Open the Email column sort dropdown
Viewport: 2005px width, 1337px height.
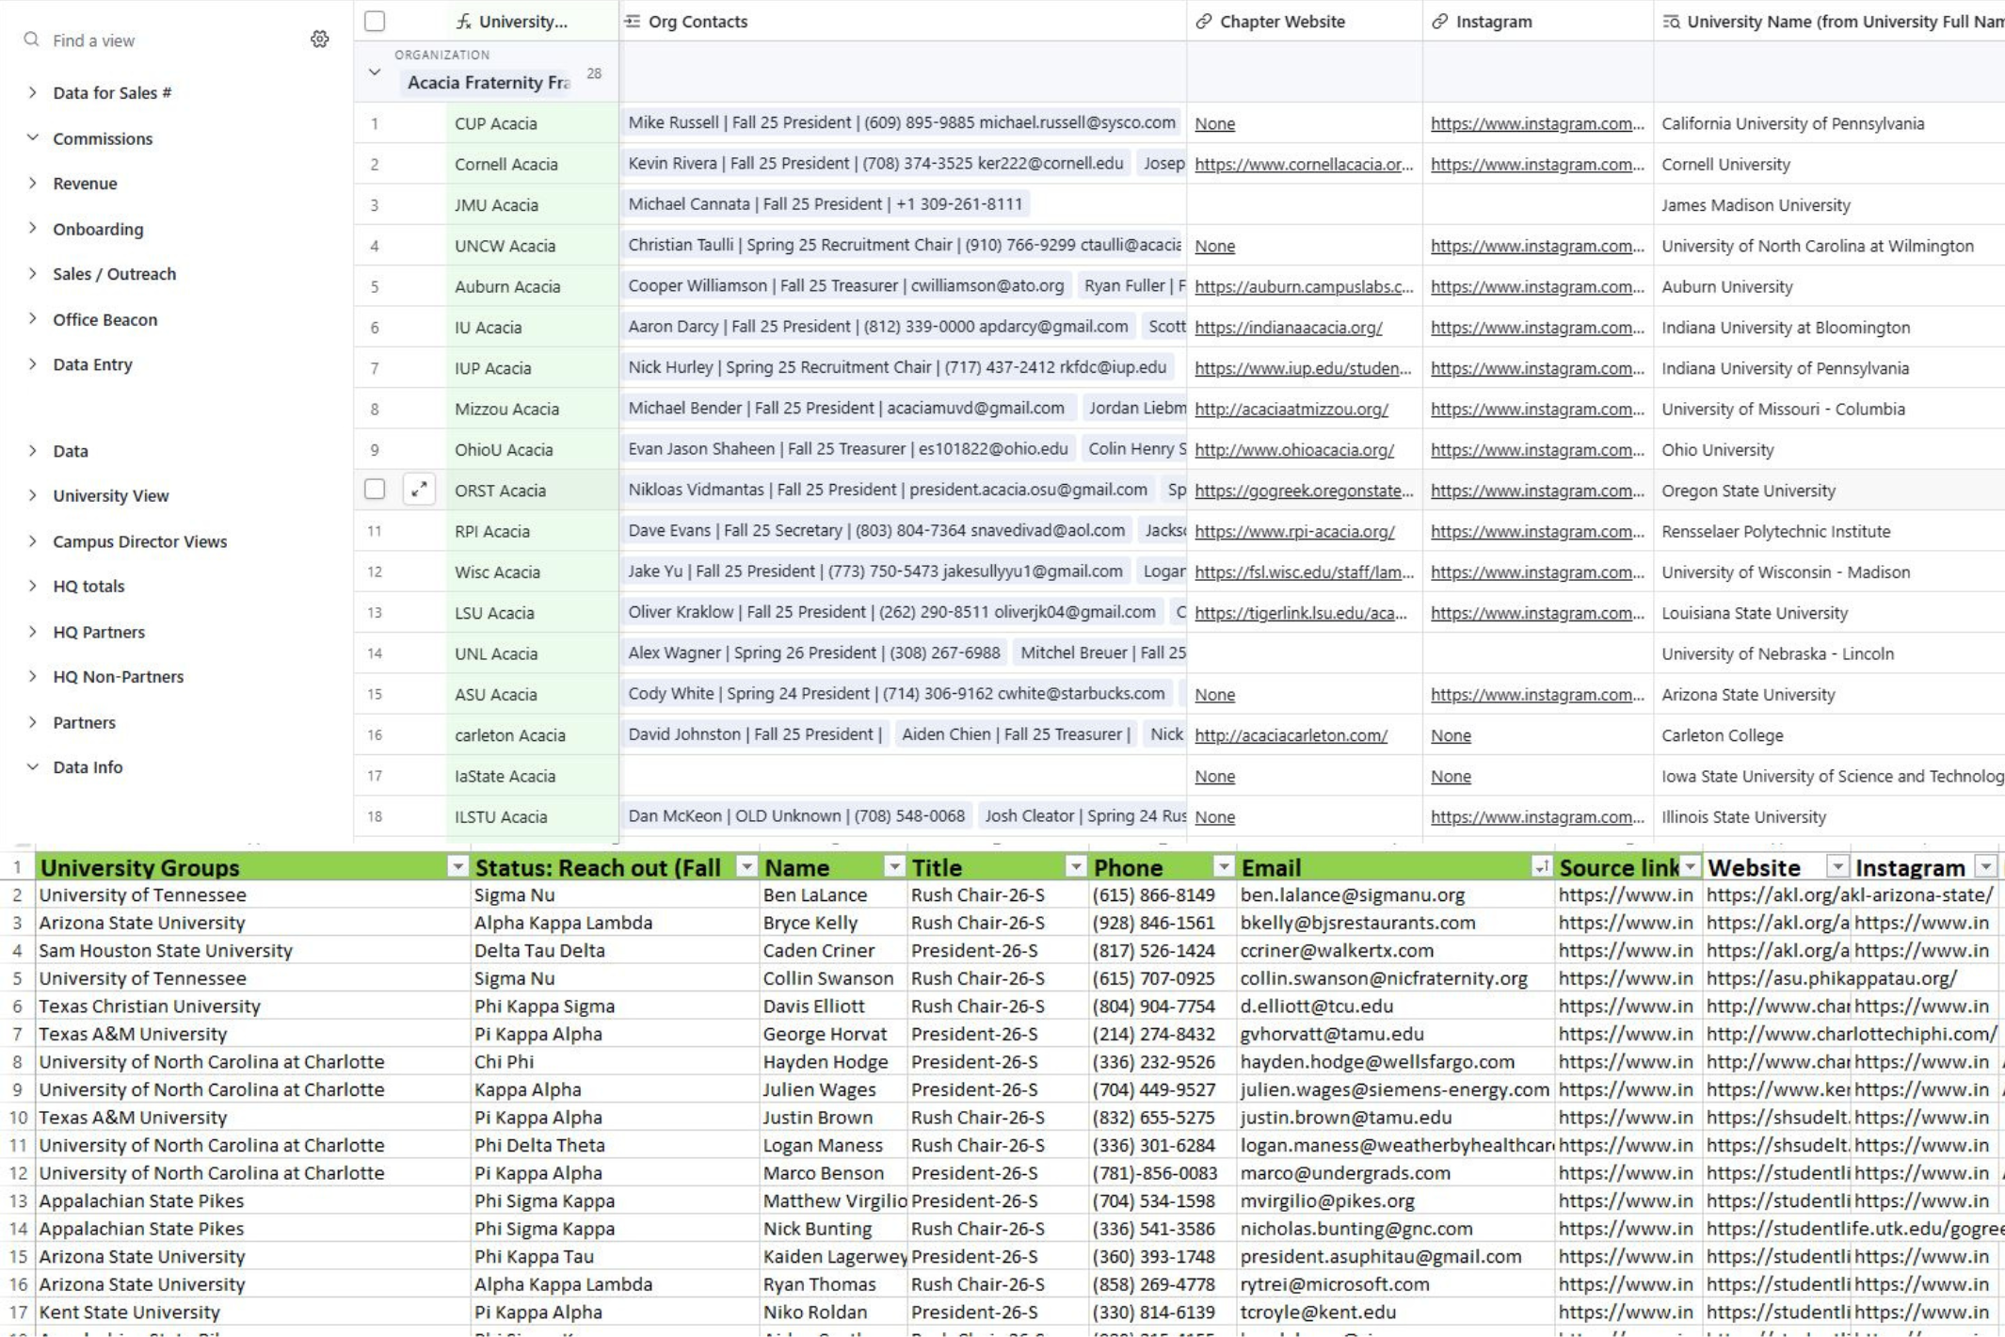[x=1541, y=867]
